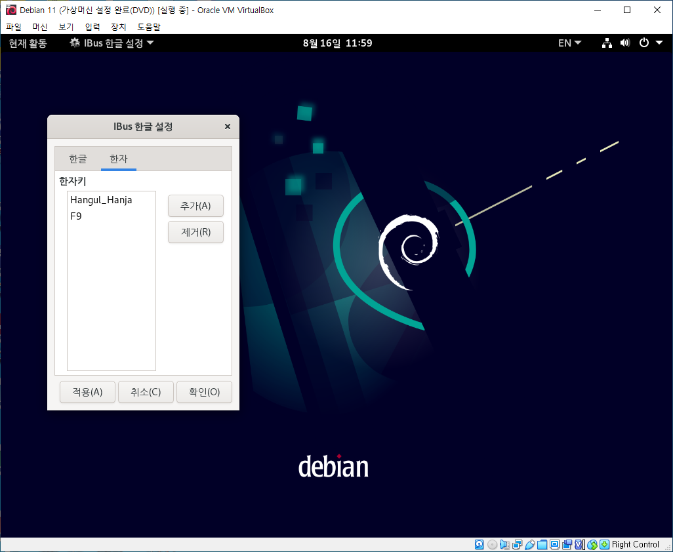The width and height of the screenshot is (673, 552).
Task: Maximize the VirtualBox window
Action: [627, 10]
